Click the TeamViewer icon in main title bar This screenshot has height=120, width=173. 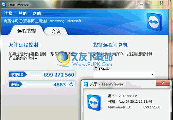4,4
